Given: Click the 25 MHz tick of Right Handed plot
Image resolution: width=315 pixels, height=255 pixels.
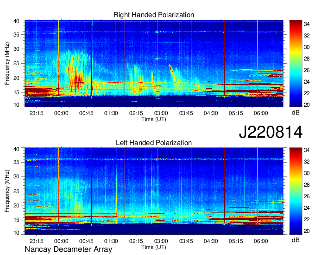Looking at the screenshot, I should tap(17, 63).
